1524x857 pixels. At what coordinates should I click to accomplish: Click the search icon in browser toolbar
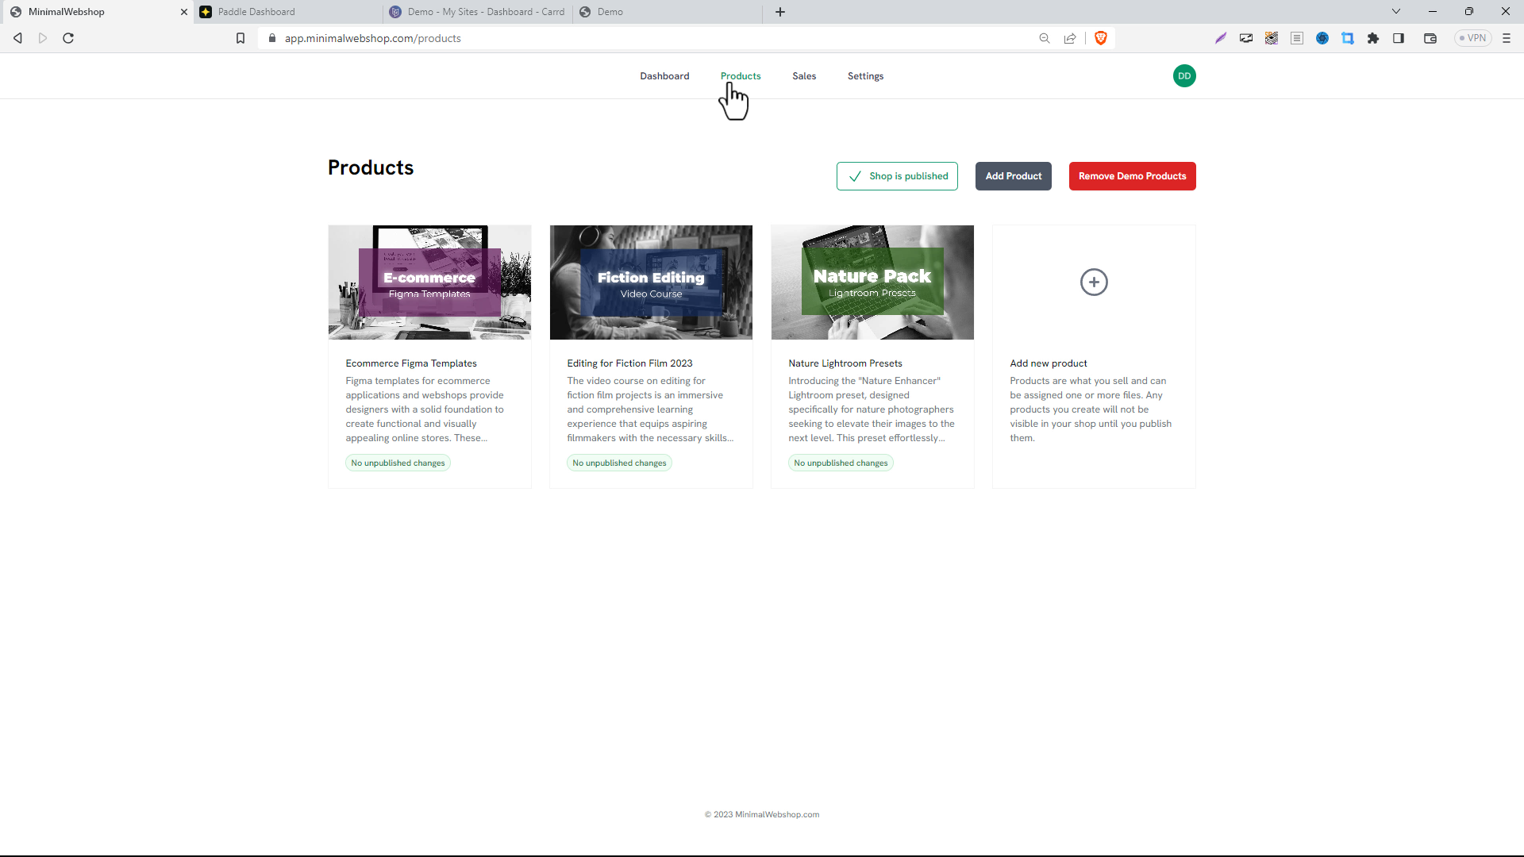tap(1045, 39)
